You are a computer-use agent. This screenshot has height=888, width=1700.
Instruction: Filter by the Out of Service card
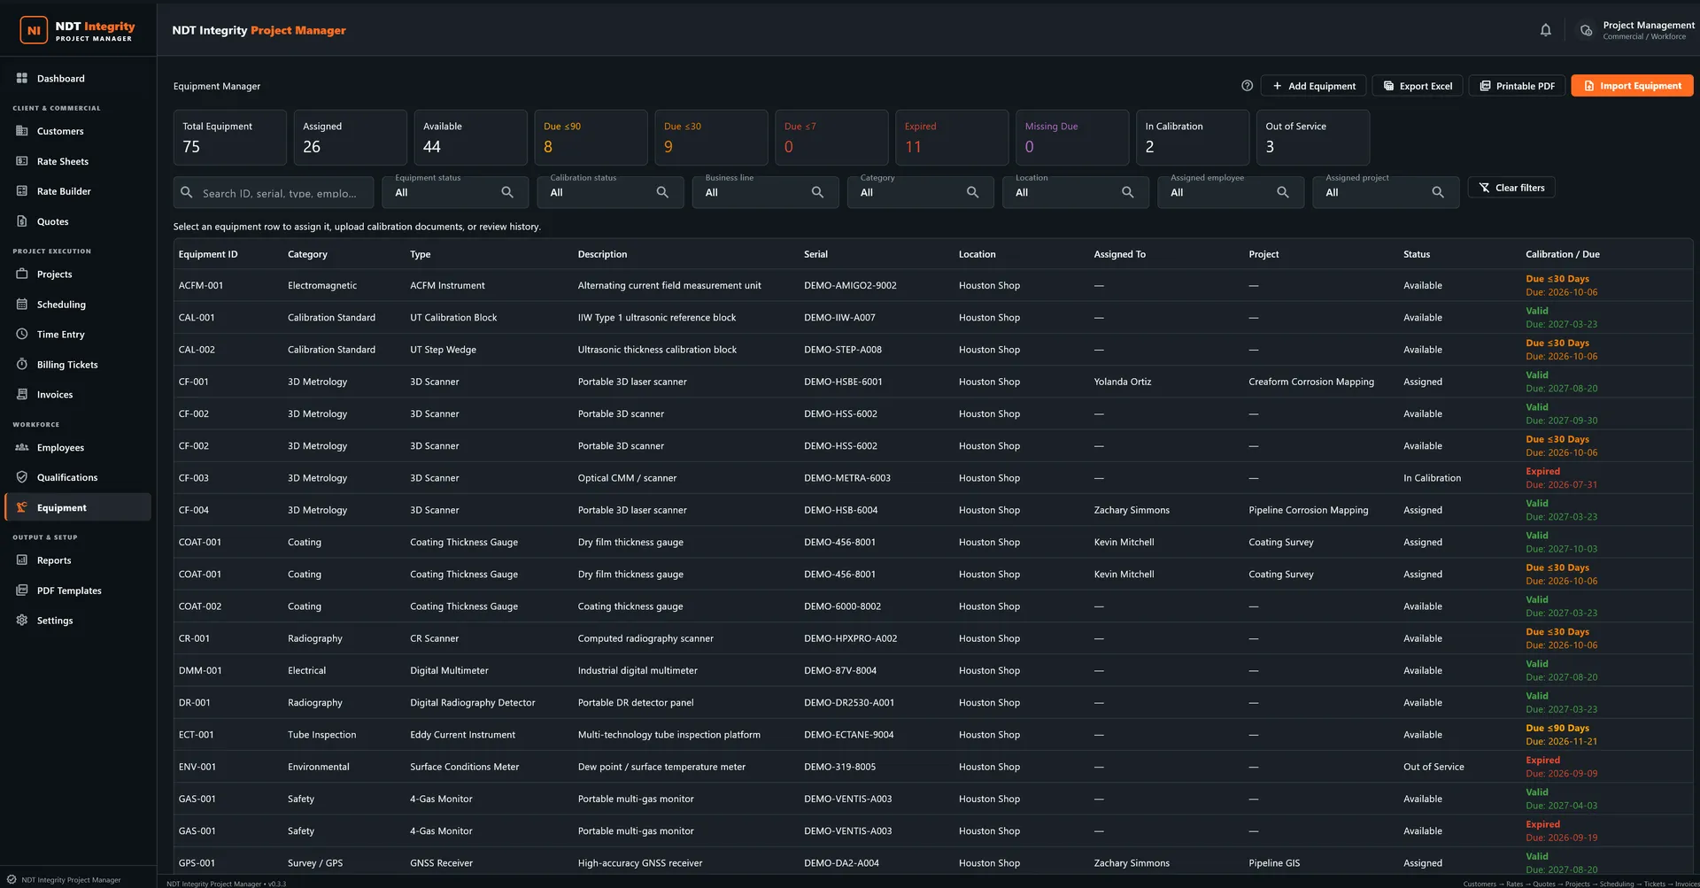coord(1313,137)
